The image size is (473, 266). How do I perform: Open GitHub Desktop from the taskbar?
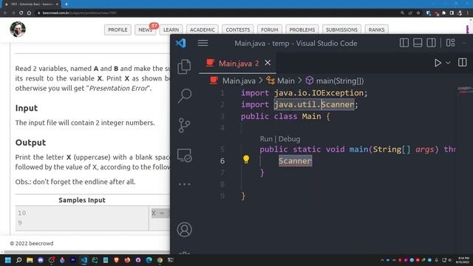tap(138, 260)
